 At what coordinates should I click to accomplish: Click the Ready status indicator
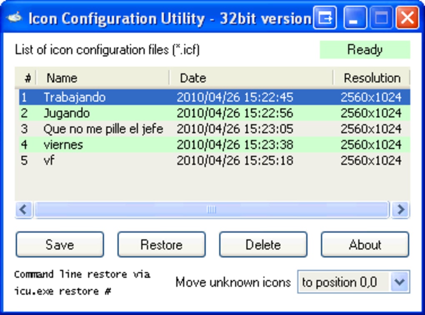click(364, 50)
